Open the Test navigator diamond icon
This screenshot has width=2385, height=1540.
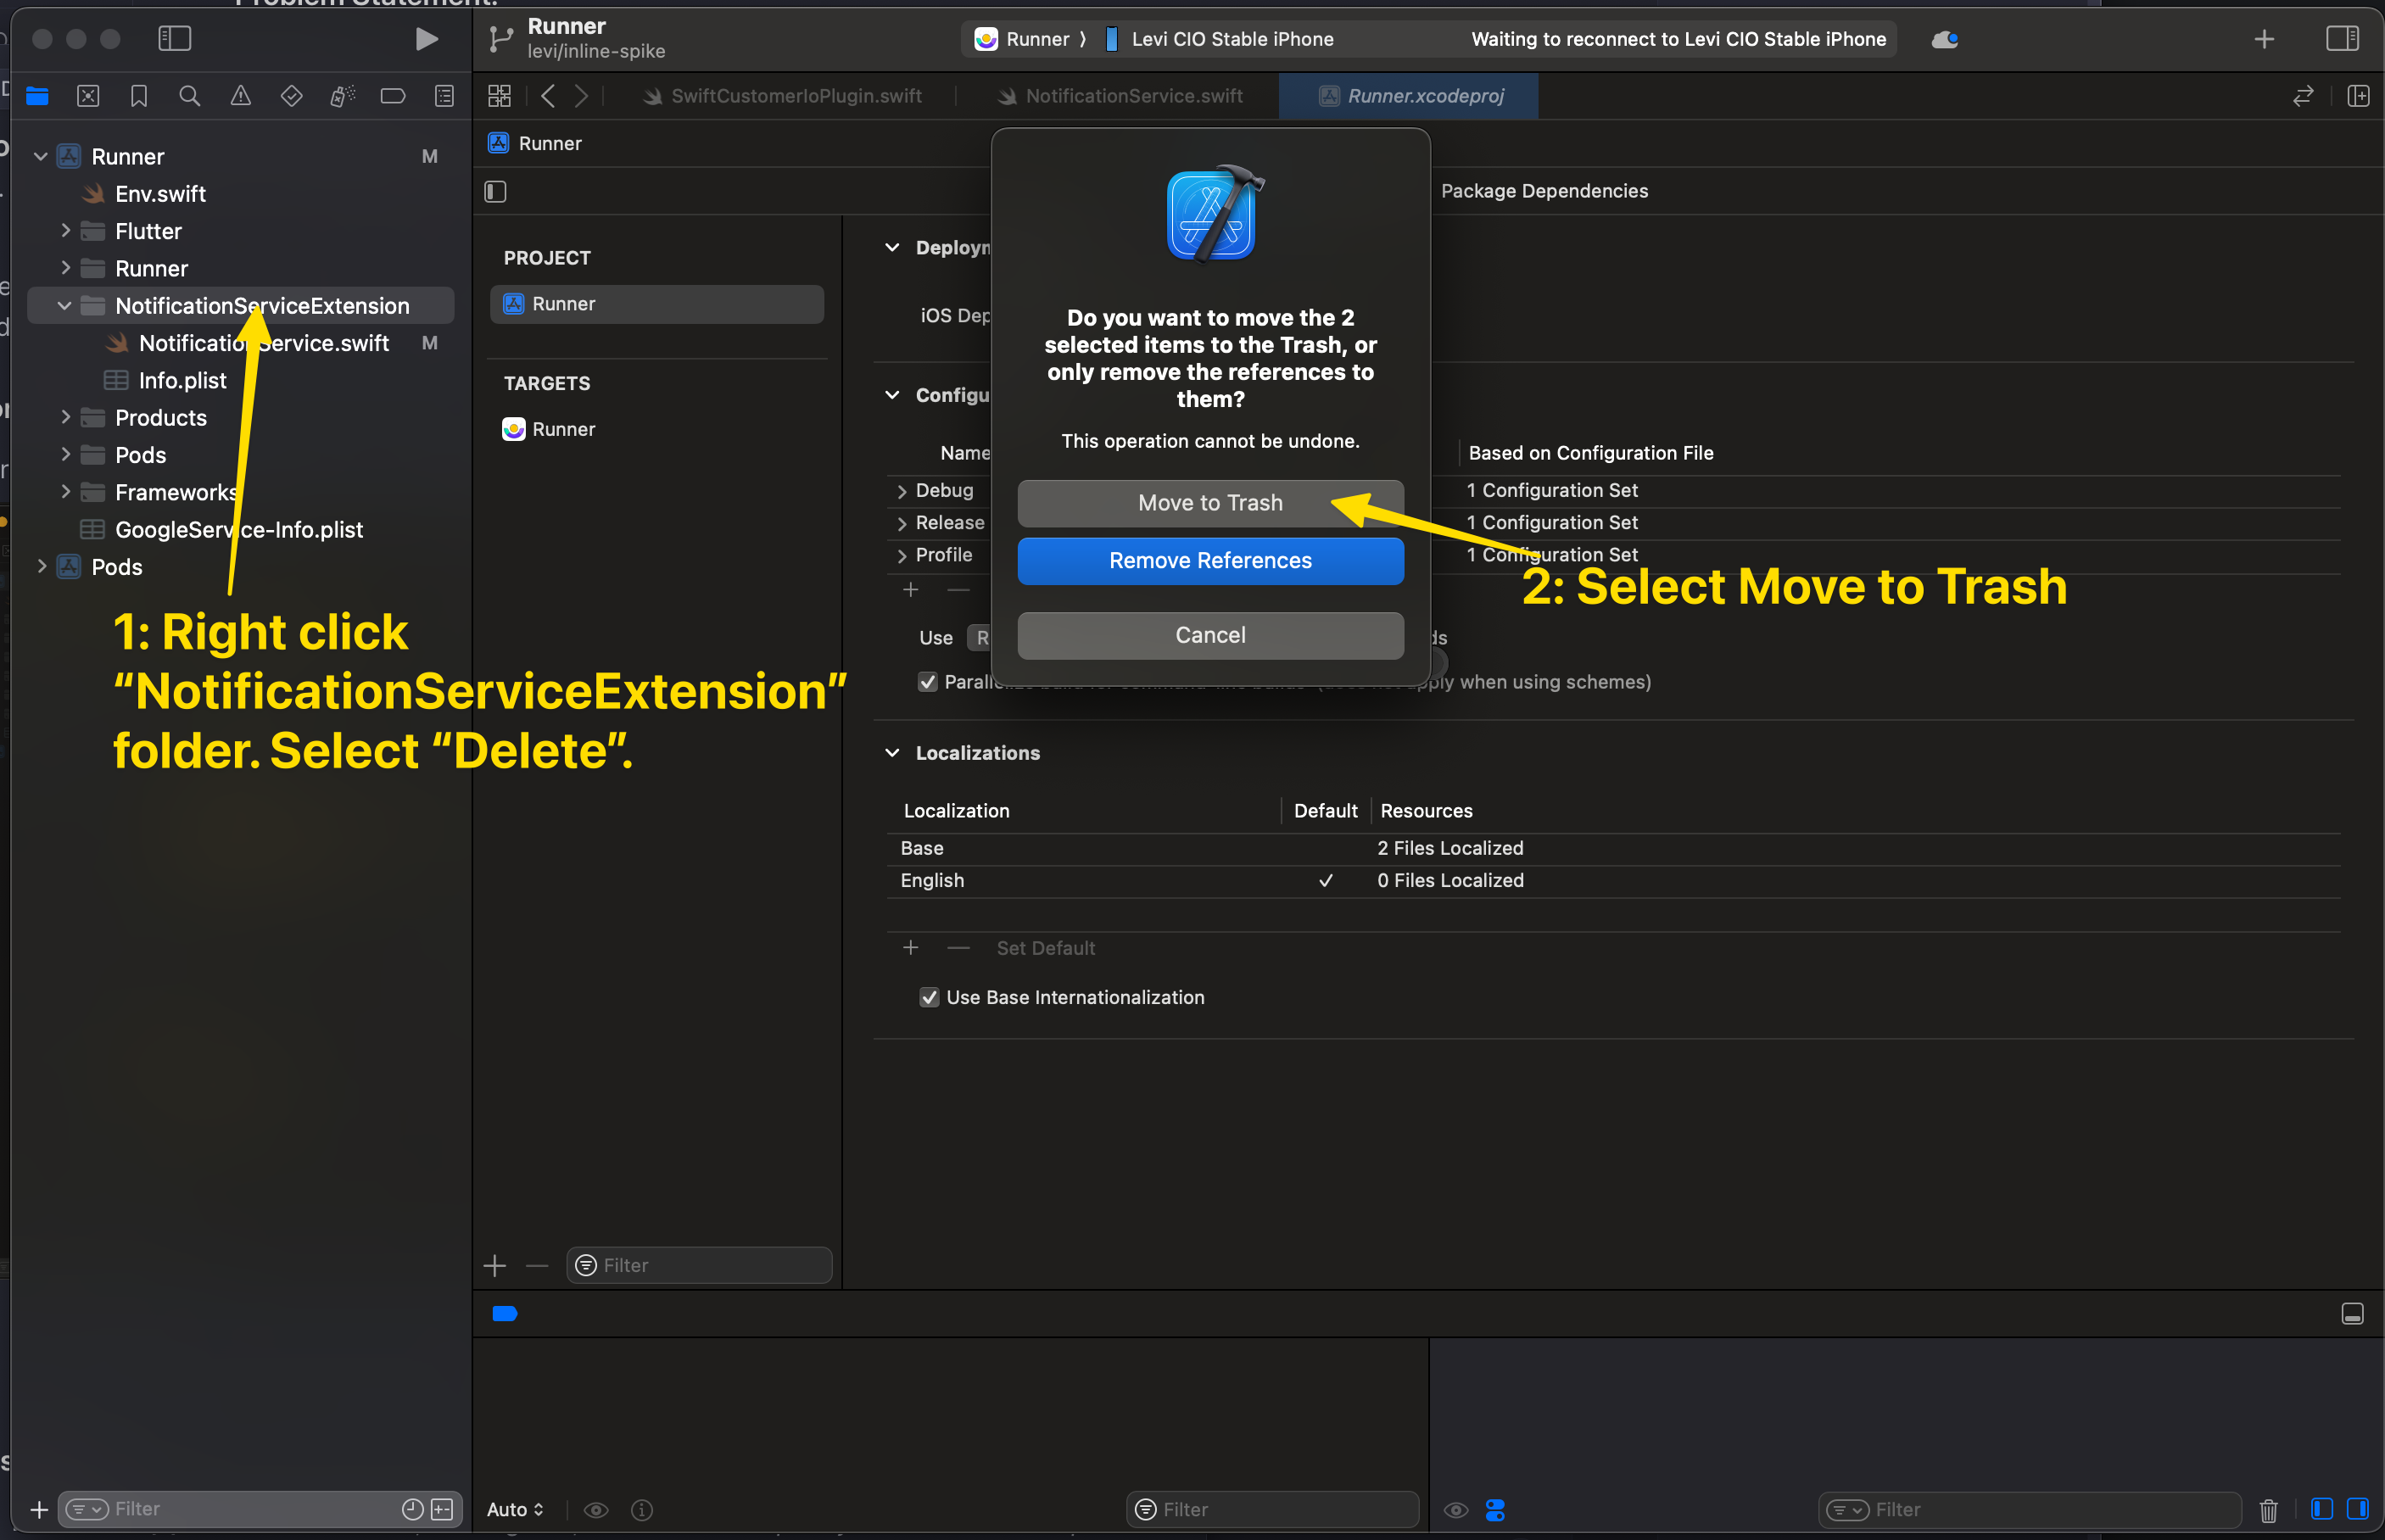click(x=291, y=96)
